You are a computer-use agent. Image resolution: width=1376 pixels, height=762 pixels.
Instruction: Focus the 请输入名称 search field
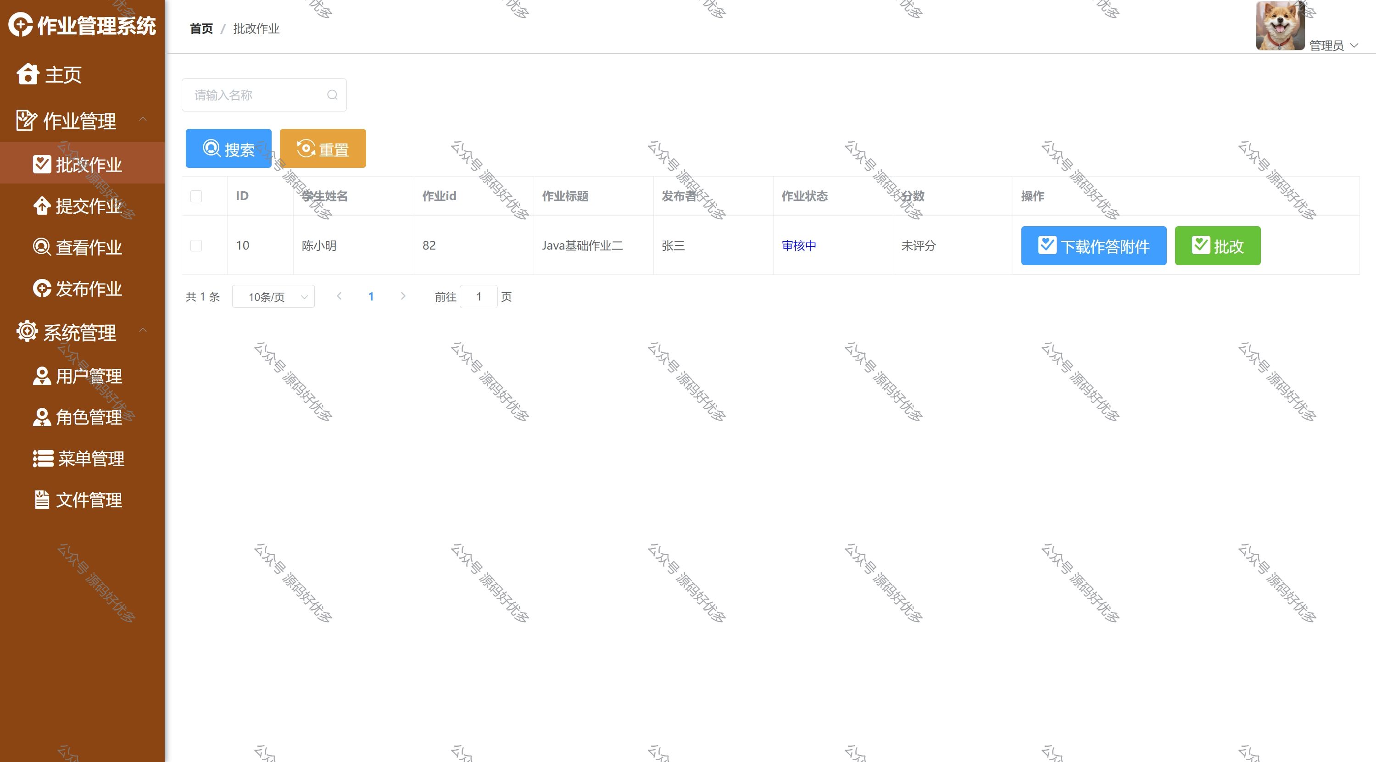click(x=264, y=95)
